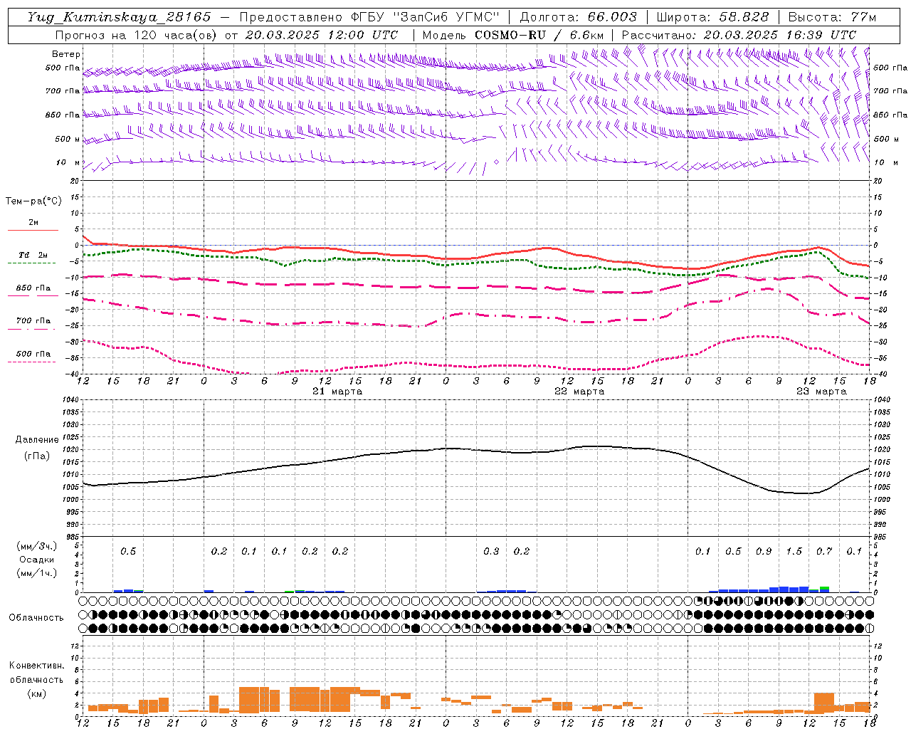This screenshot has height=729, width=911.
Task: Click the Осадки precipitation label
Action: 37,560
